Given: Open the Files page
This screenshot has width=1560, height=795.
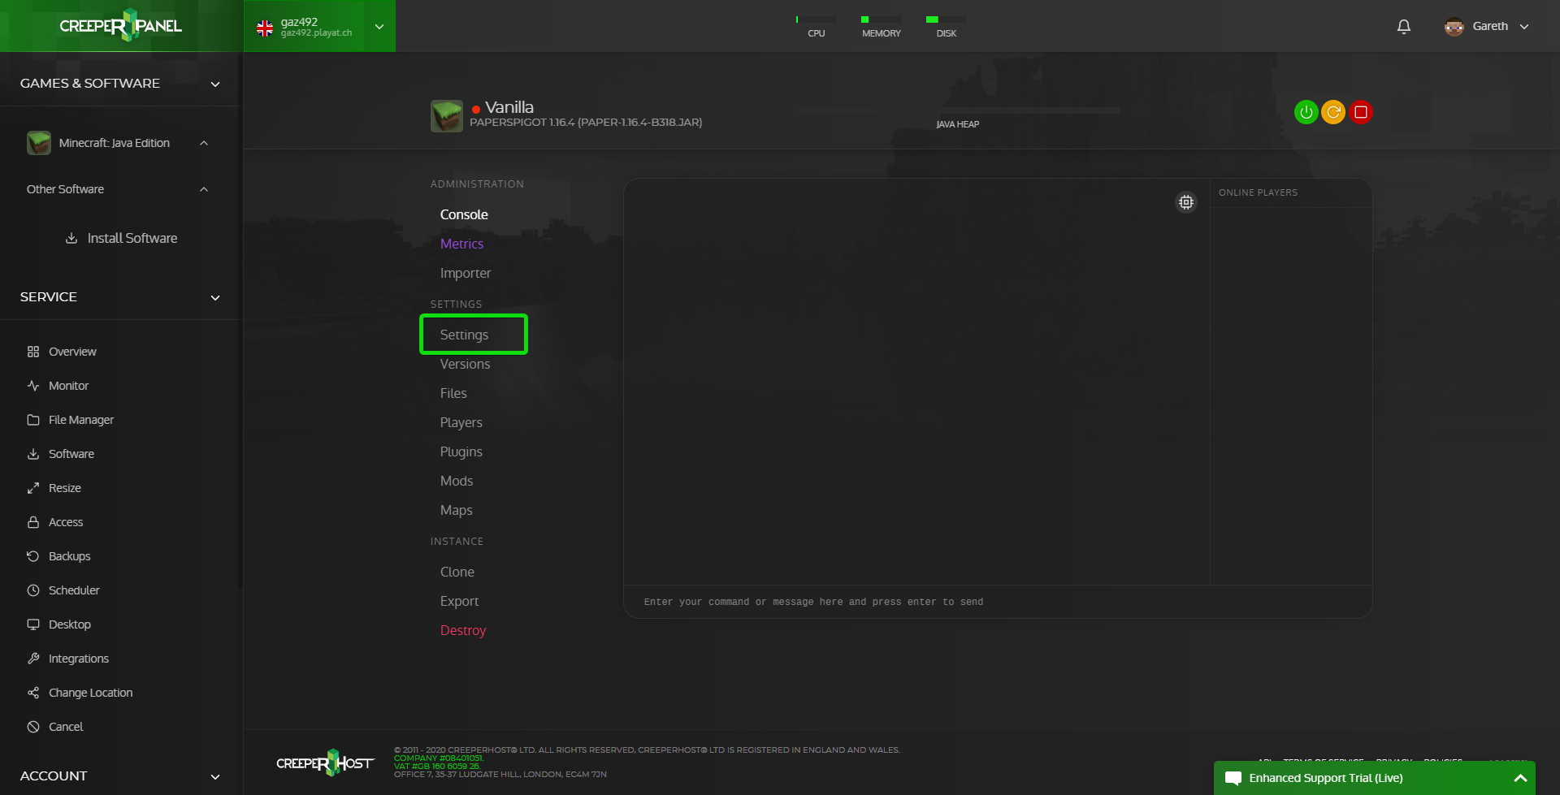Looking at the screenshot, I should click(453, 393).
